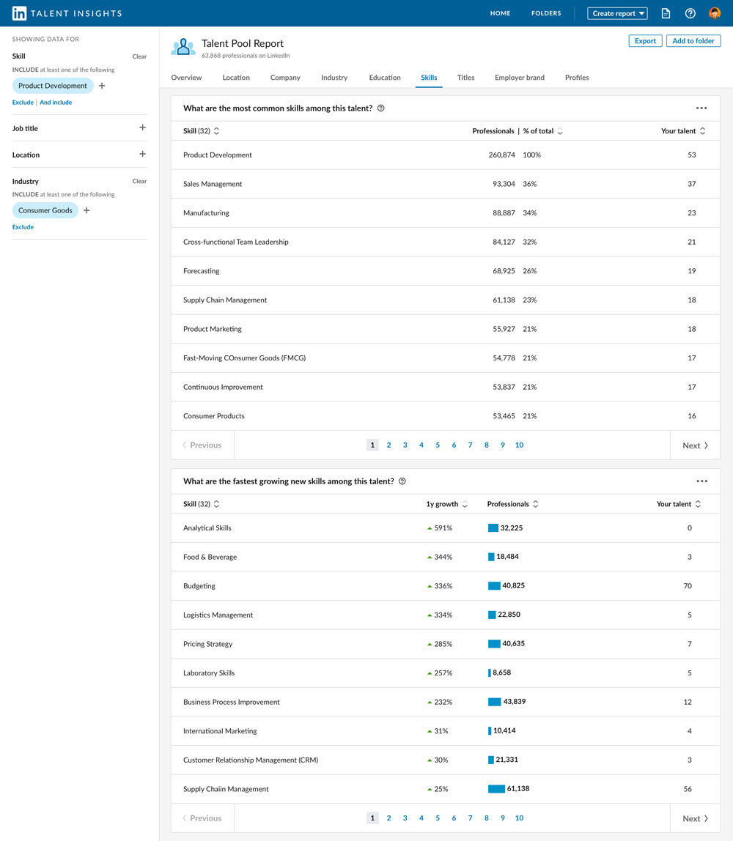
Task: Open the help question mark icon in header
Action: [x=690, y=13]
